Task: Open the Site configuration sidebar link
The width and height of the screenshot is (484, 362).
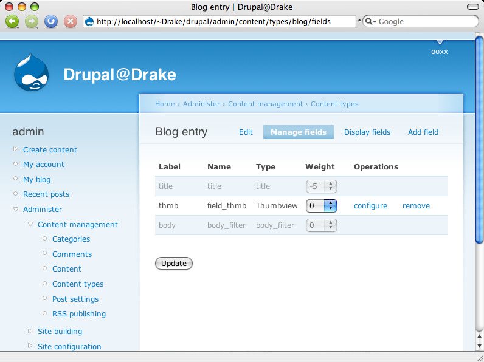Action: [69, 347]
